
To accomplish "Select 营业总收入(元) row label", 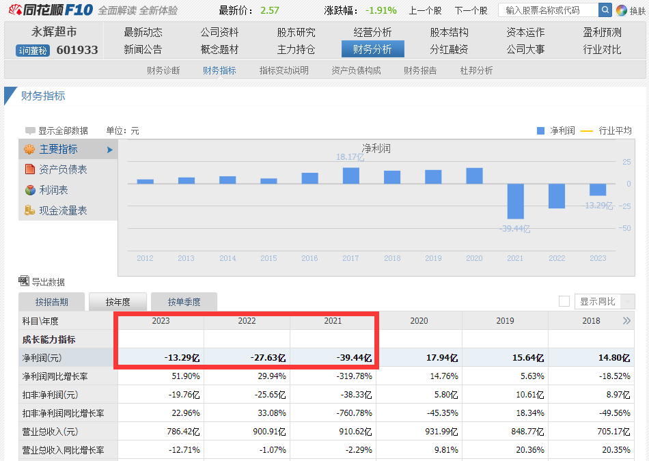I will 50,432.
